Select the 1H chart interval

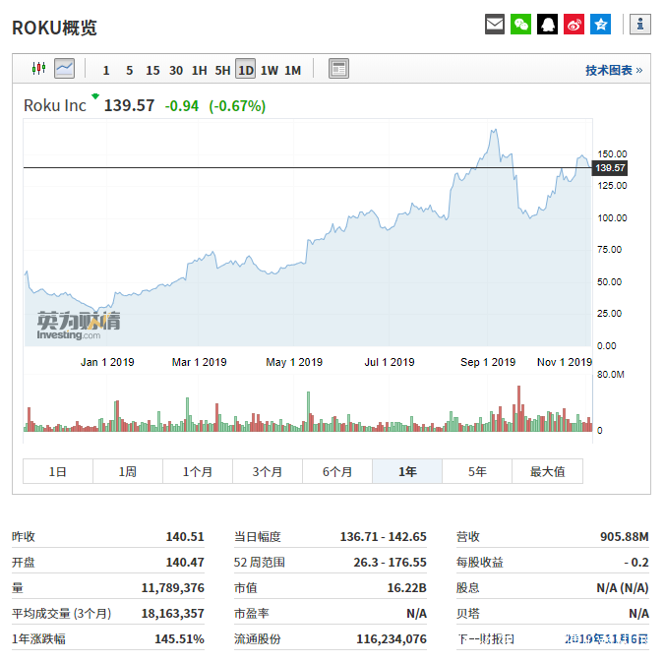(x=200, y=70)
